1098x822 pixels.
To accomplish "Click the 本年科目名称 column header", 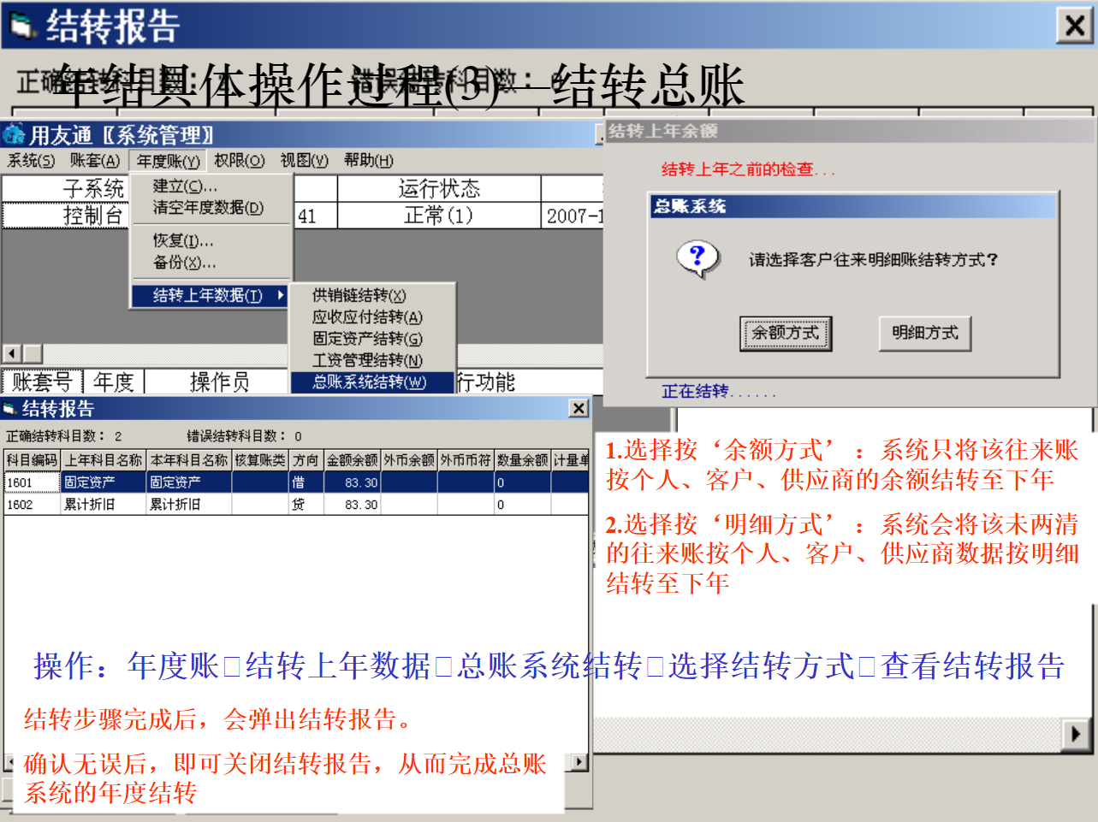I will (x=189, y=460).
